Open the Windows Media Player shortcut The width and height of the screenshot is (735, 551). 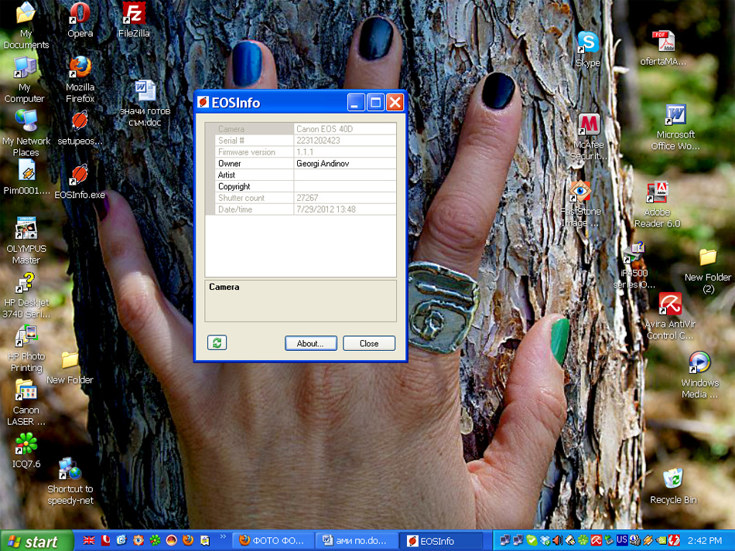699,363
